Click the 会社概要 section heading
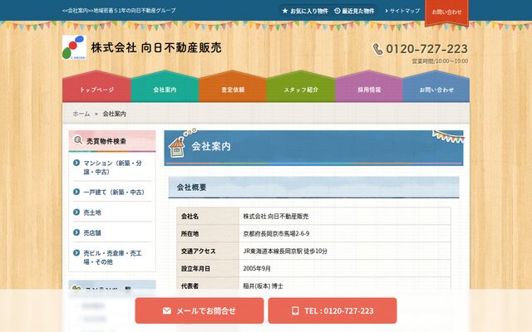 tap(314, 188)
